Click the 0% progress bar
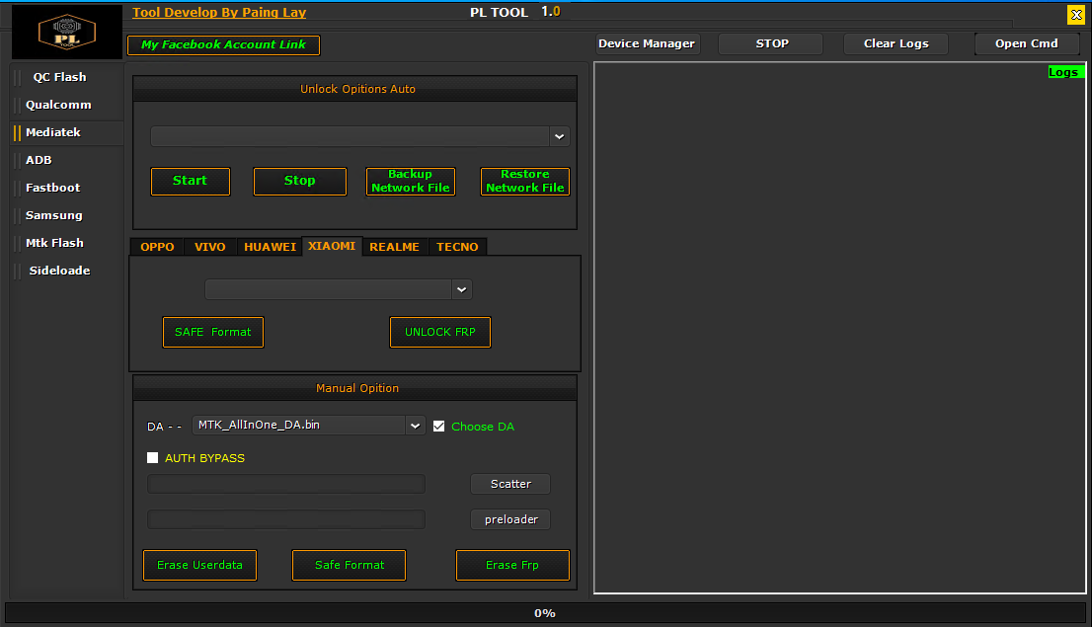The width and height of the screenshot is (1092, 627). click(545, 613)
